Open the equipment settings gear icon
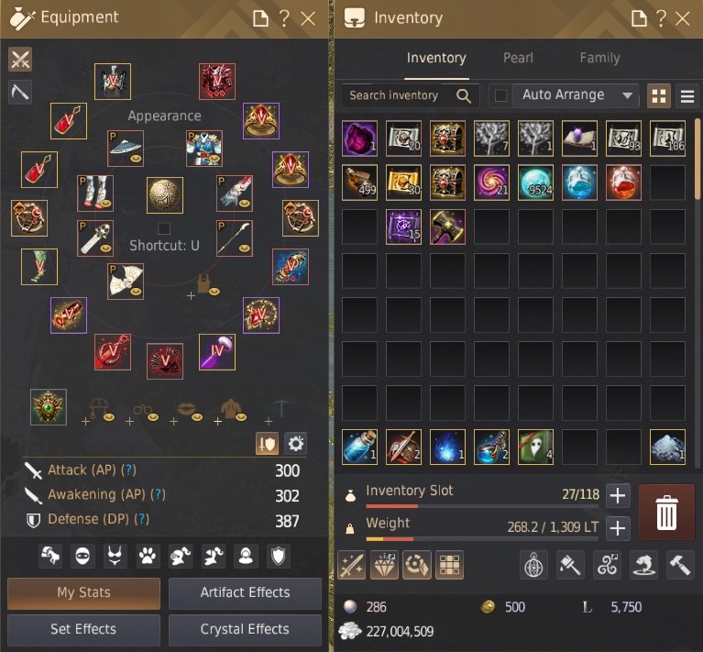Viewport: 703px width, 652px height. (295, 444)
